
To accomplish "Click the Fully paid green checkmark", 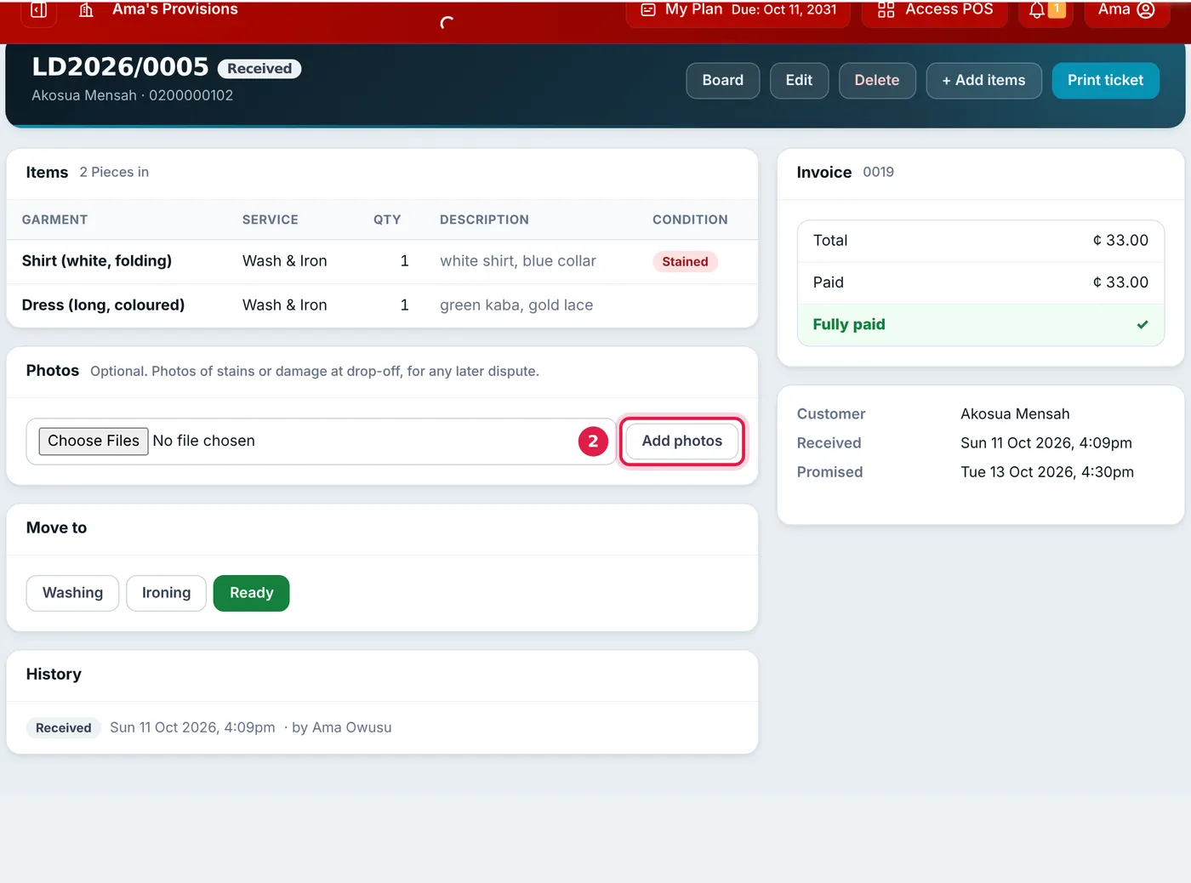I will (x=1143, y=325).
